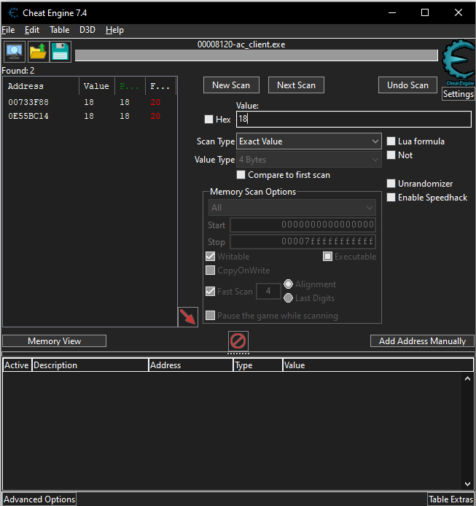Click the scan Value input field
The height and width of the screenshot is (506, 476).
[x=354, y=119]
